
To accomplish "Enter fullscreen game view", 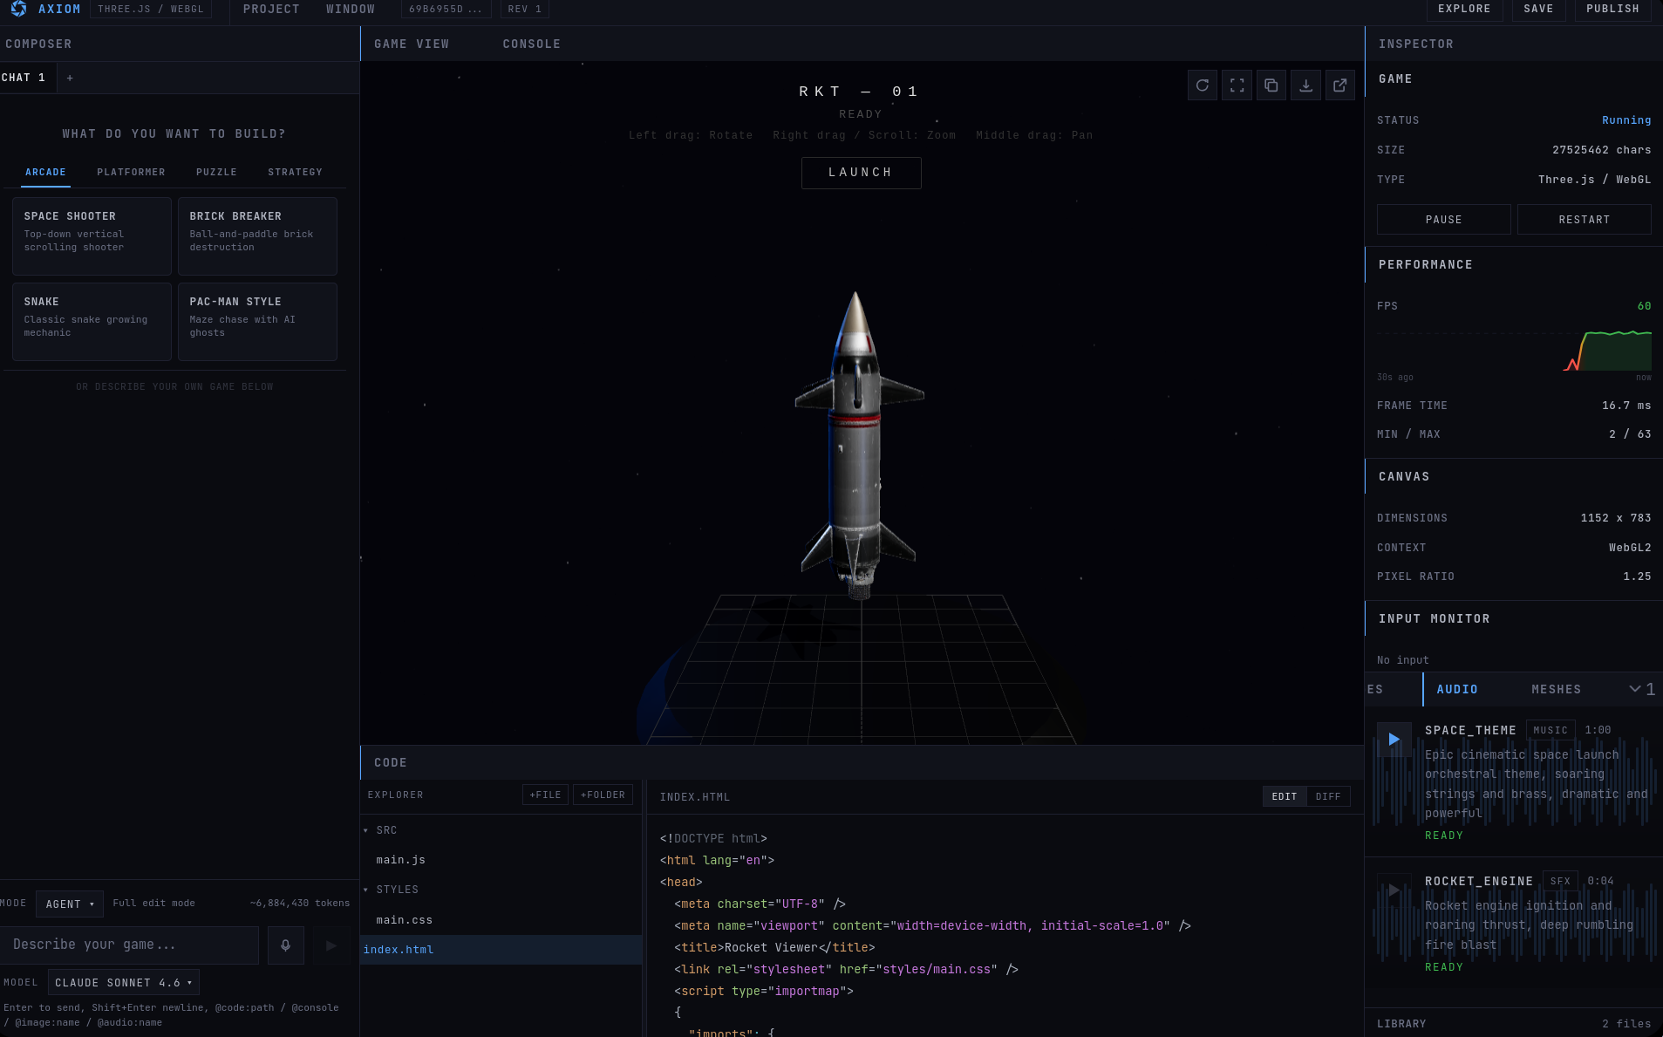I will coord(1237,85).
